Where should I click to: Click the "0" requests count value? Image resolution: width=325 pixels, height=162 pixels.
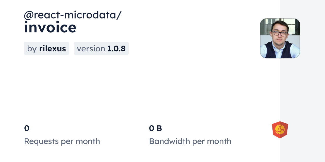click(27, 128)
